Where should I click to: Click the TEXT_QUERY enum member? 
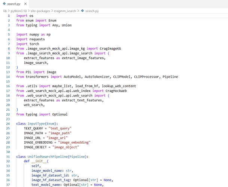coord(33,128)
